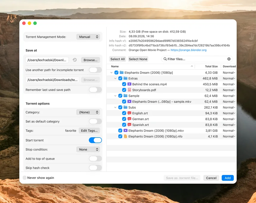Change priority of English.srt from Normal

[x=229, y=113]
